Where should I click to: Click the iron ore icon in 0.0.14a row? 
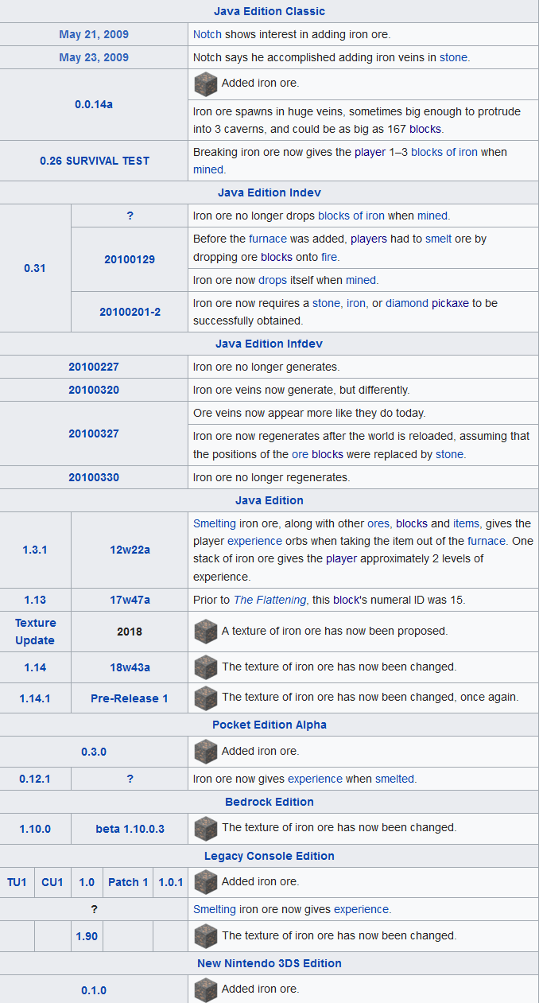205,84
